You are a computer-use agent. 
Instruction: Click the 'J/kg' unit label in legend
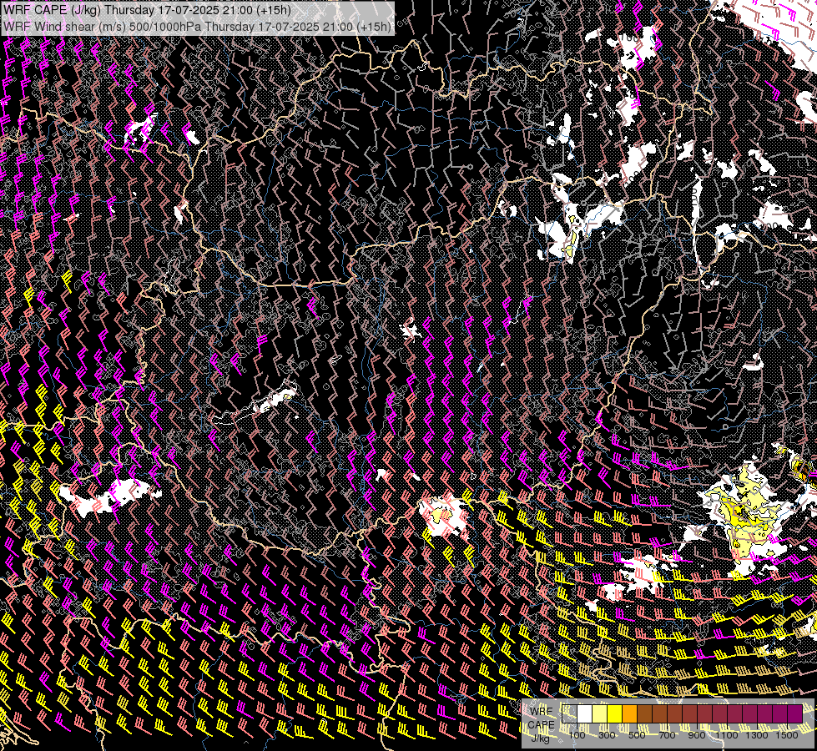(x=541, y=738)
